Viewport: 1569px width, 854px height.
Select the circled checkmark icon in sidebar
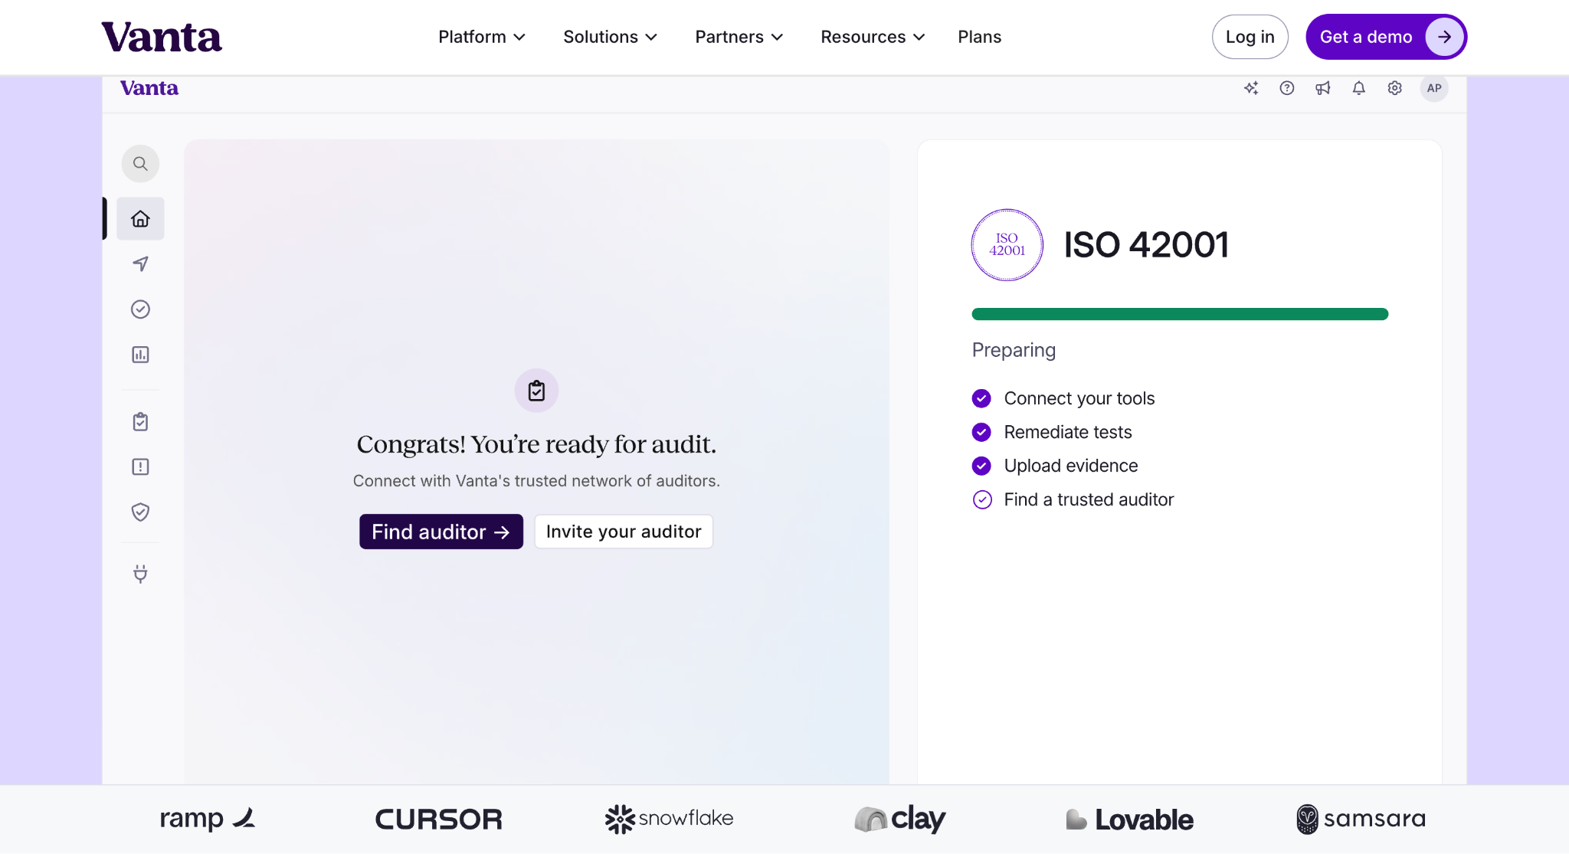pyautogui.click(x=140, y=309)
